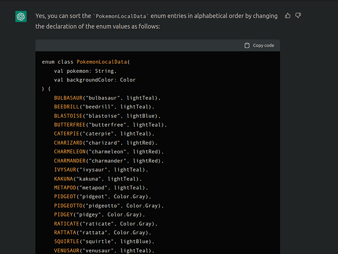
Task: Click the PIDGEOT("pidgeot" enum entry line
Action: [x=102, y=197]
